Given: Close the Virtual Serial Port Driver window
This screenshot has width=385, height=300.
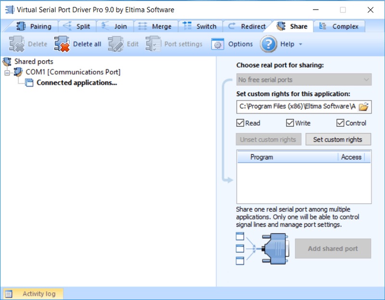Looking at the screenshot, I should (x=371, y=10).
